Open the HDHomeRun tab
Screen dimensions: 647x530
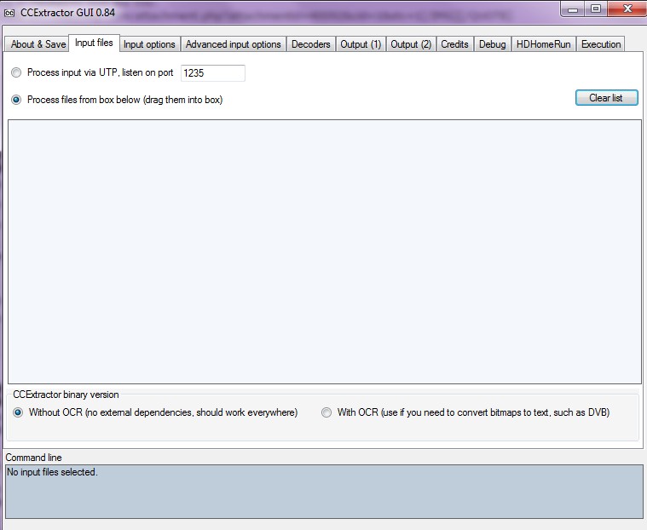[544, 44]
